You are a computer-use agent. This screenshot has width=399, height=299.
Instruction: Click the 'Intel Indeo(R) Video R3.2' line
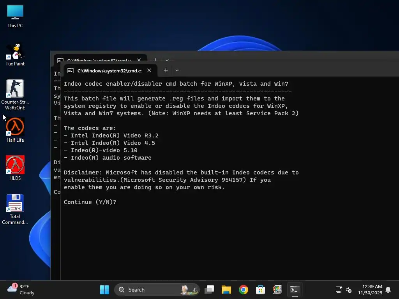tap(111, 135)
